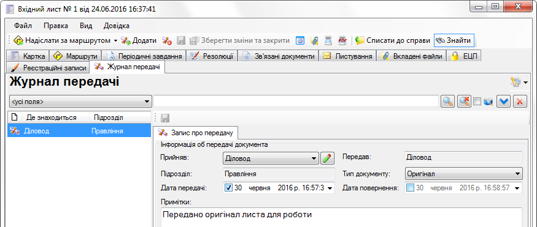This screenshot has width=537, height=227.
Task: Click the Надіслати за маршрутом route icon
Action: (x=18, y=40)
